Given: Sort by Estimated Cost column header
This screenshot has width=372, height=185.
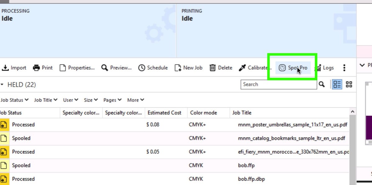Looking at the screenshot, I should pos(164,113).
